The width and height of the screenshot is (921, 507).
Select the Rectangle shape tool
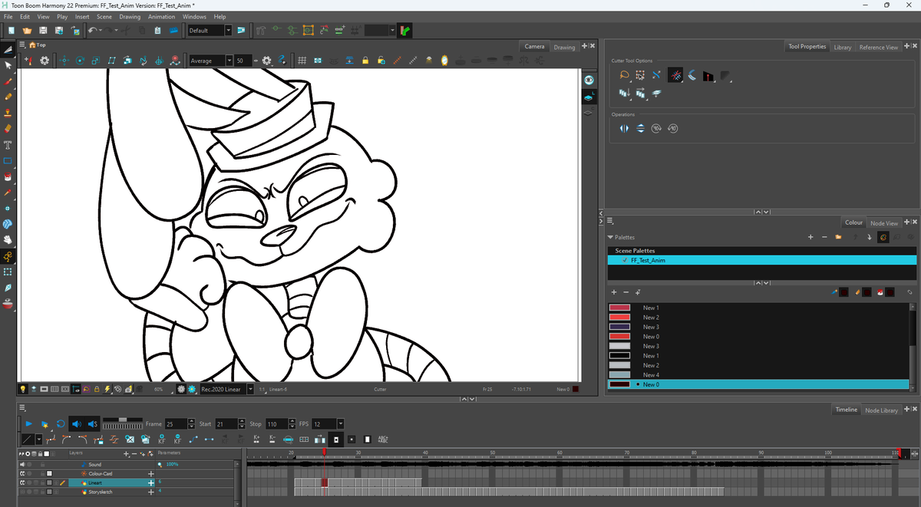tap(8, 161)
